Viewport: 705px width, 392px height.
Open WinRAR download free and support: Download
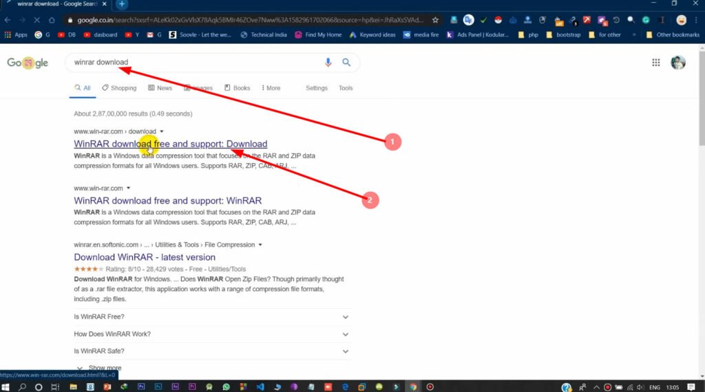[x=171, y=144]
